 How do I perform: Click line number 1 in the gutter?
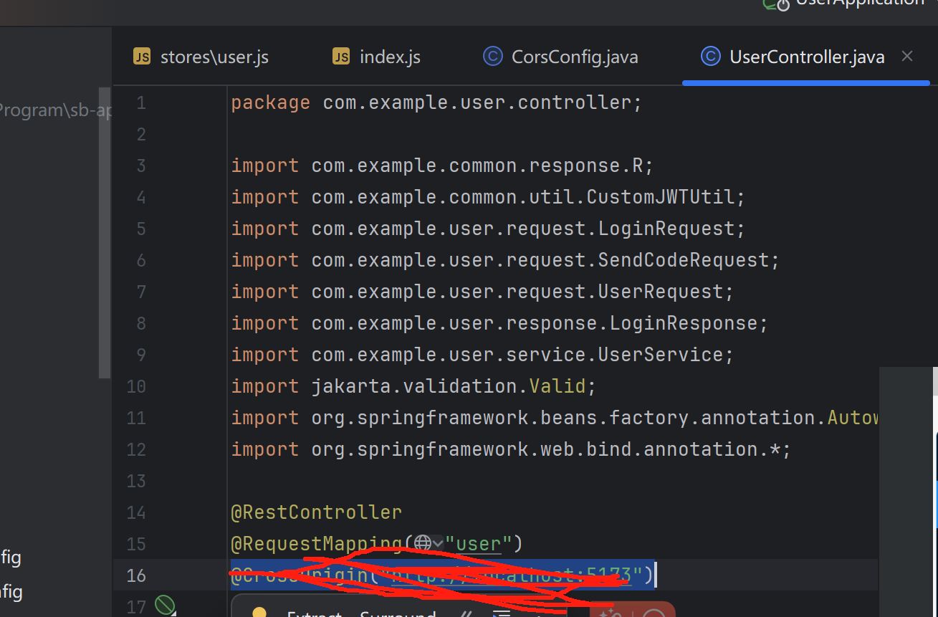click(140, 102)
